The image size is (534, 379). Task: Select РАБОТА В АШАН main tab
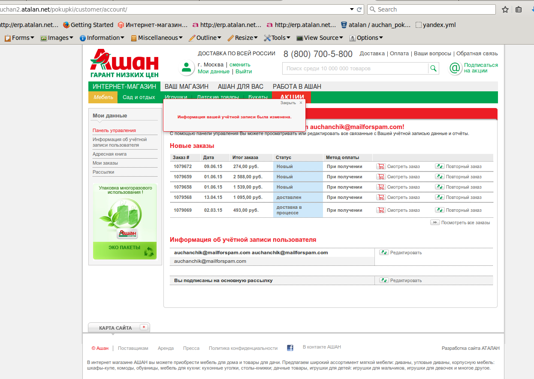[297, 87]
